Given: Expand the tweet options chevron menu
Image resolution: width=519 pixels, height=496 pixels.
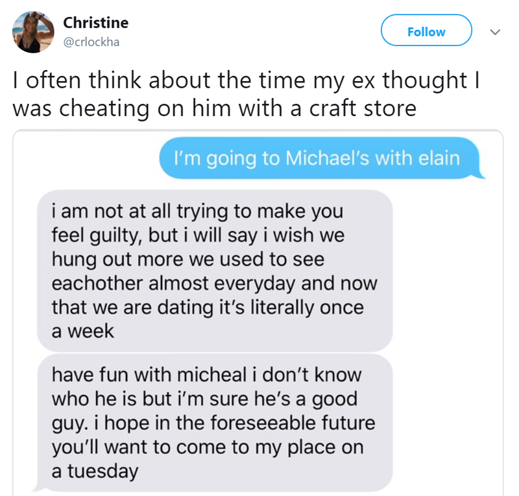Looking at the screenshot, I should pos(495,31).
